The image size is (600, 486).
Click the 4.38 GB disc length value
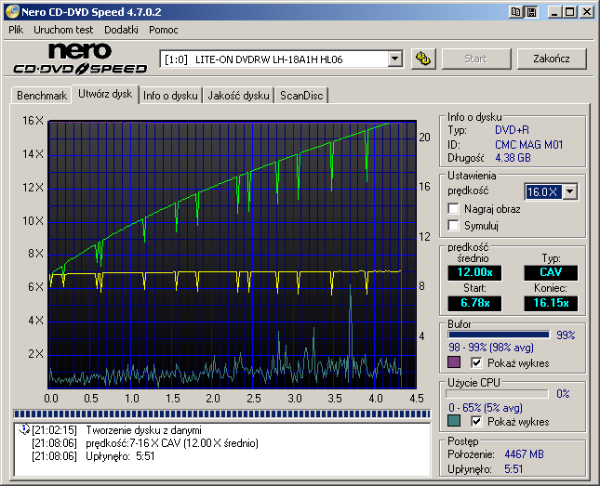coord(513,158)
